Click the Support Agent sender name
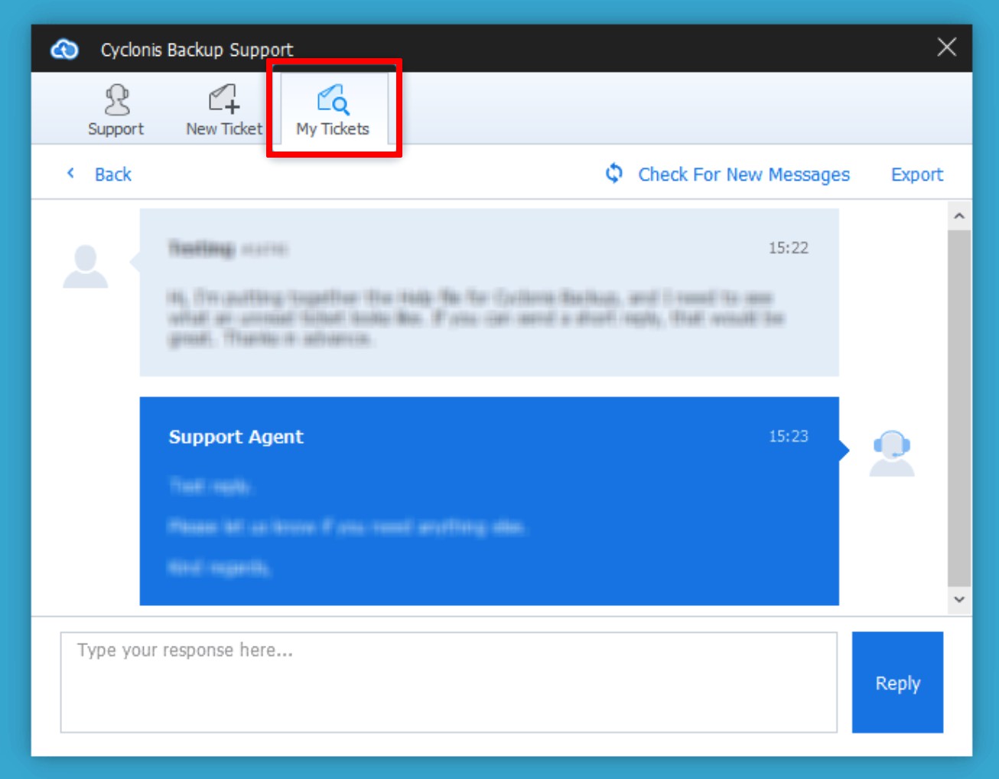 pos(236,437)
